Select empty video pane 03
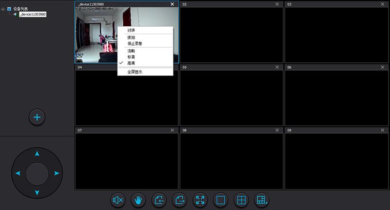390x210 pixels. pyautogui.click(x=336, y=35)
